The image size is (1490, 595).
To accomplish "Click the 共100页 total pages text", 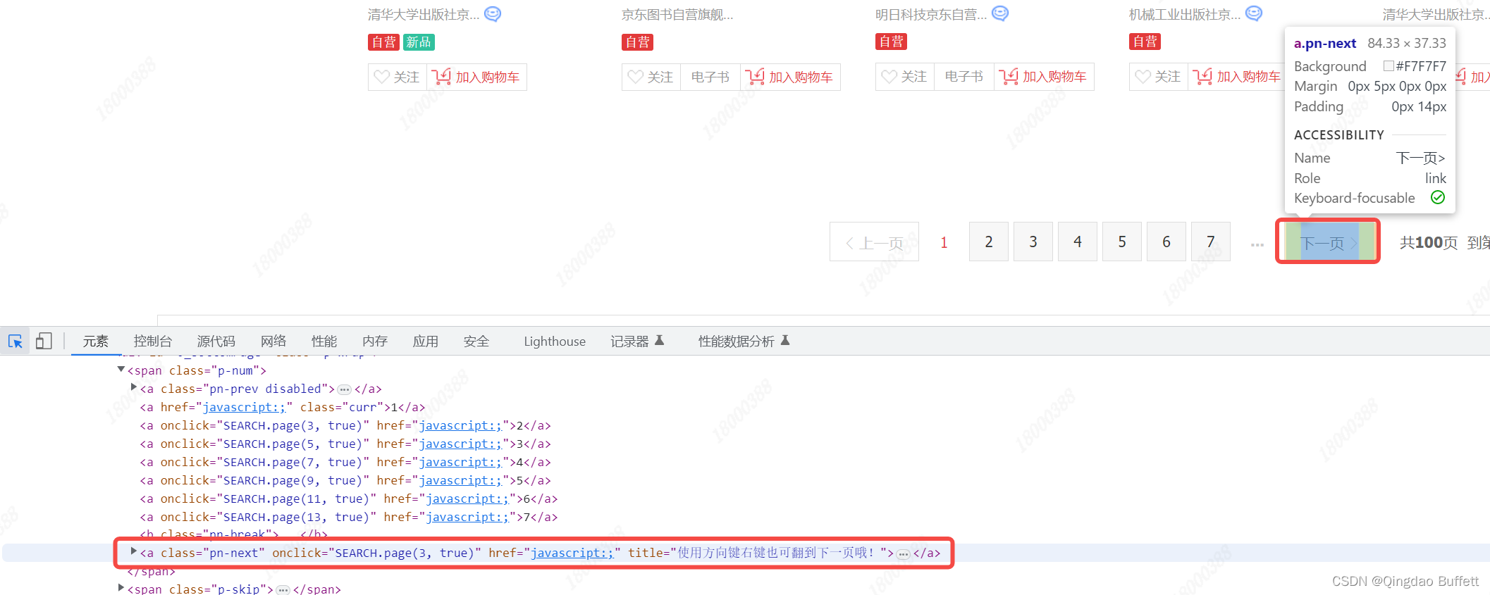I will [1429, 243].
